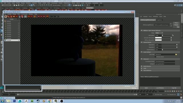Viewport: 183px width, 103px height.
Task: Click the globe icon in render view toolbar
Action: point(19,17)
